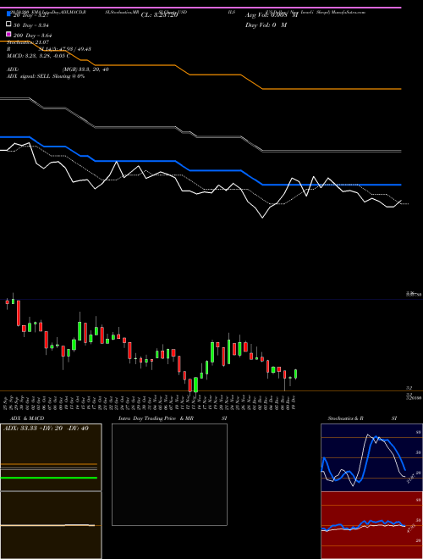Click the first red candlestick at left of price chart

7,302
